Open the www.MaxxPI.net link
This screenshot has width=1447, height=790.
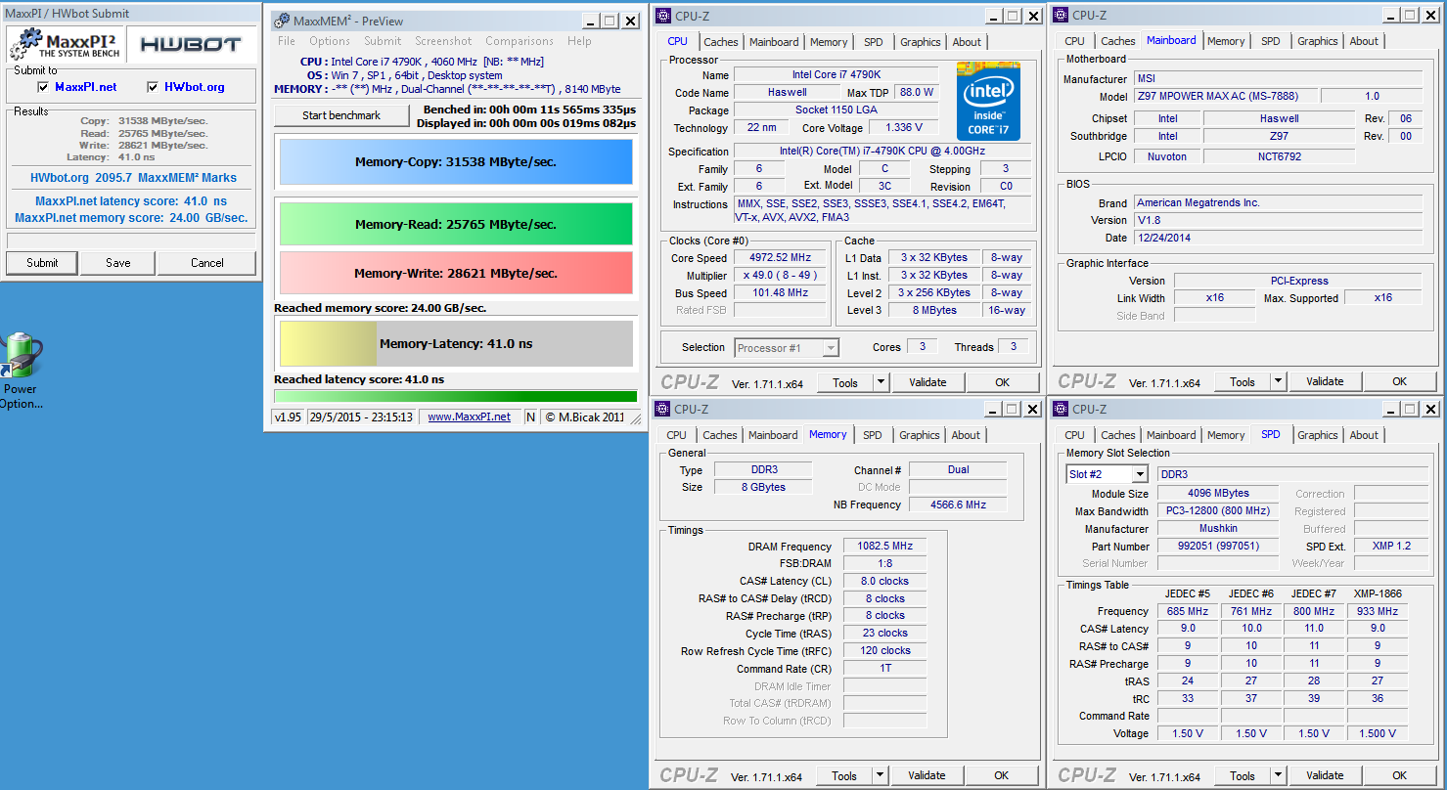469,417
